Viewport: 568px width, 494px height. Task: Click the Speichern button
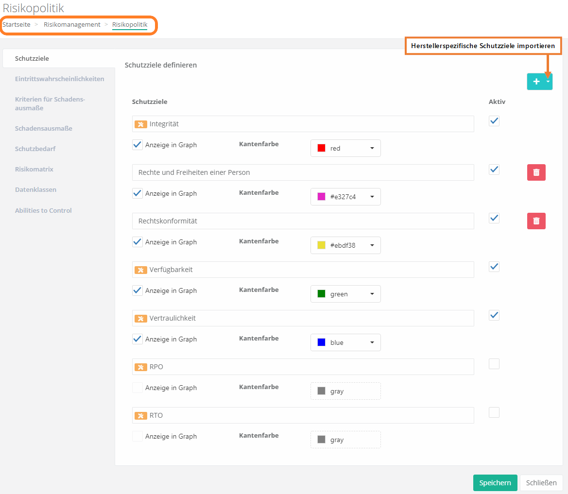[495, 483]
